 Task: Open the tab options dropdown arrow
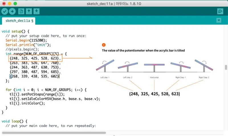[219, 20]
